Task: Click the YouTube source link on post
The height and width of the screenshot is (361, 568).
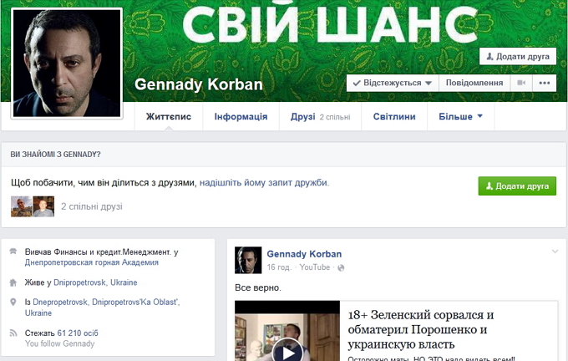Action: tap(314, 267)
